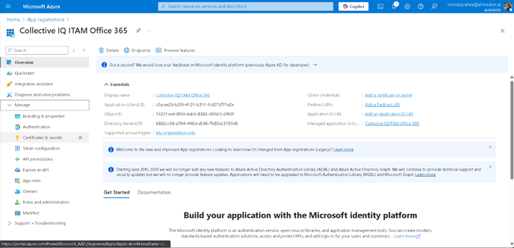Open the more options ellipsis beside title
This screenshot has height=248, width=514.
click(x=149, y=31)
